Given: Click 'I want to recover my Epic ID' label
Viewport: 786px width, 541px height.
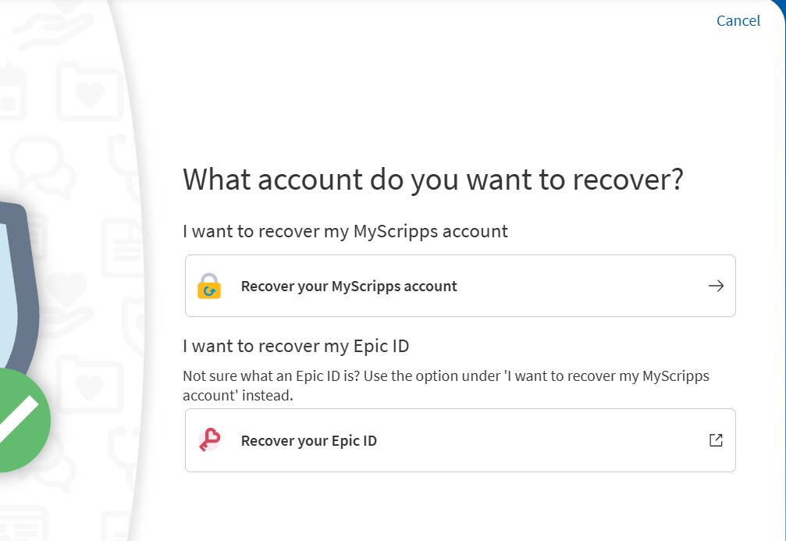Looking at the screenshot, I should [296, 346].
